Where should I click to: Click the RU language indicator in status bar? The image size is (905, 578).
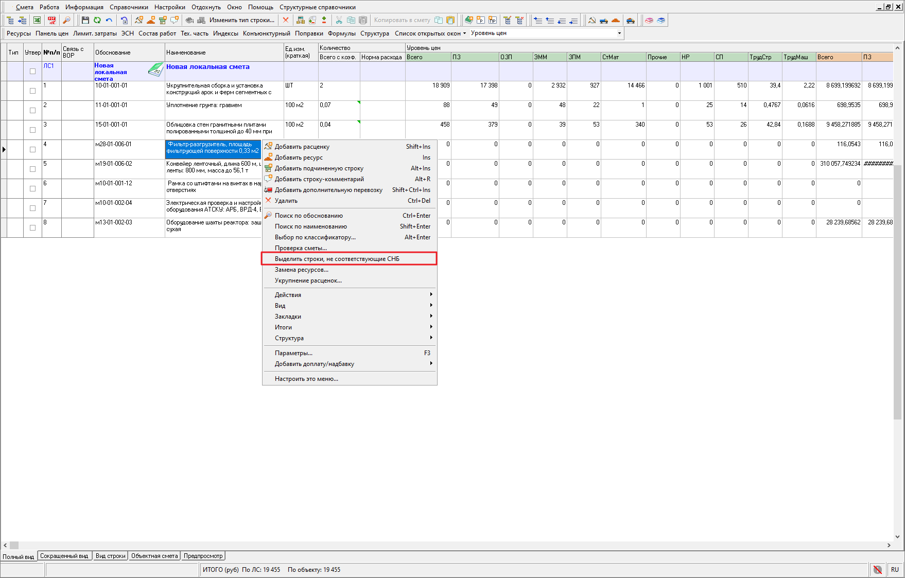[x=895, y=570]
